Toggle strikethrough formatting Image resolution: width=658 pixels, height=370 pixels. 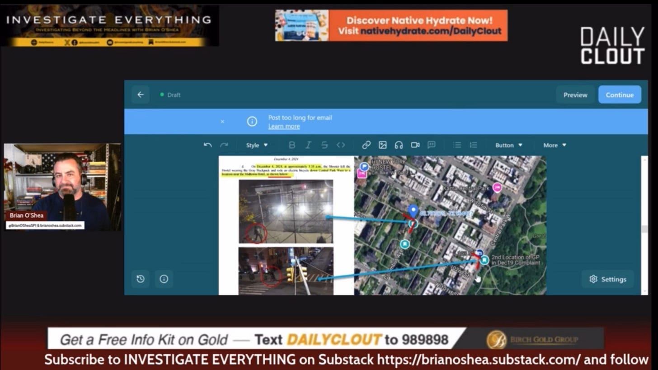[324, 145]
